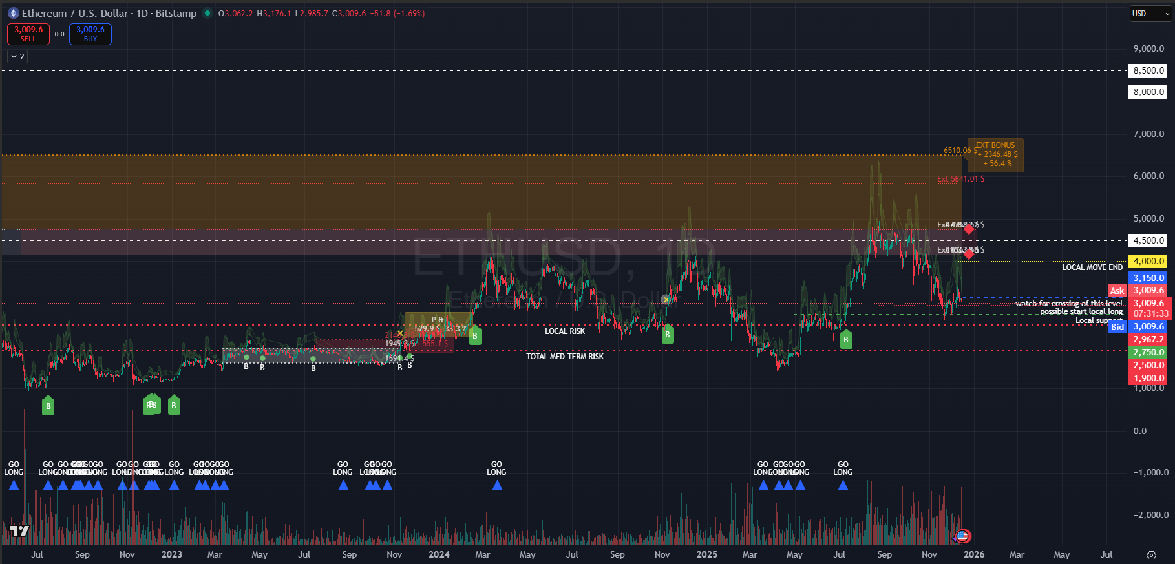Click the Ethereum / U.S. Dollar symbol title
The width and height of the screenshot is (1175, 564).
[x=76, y=13]
